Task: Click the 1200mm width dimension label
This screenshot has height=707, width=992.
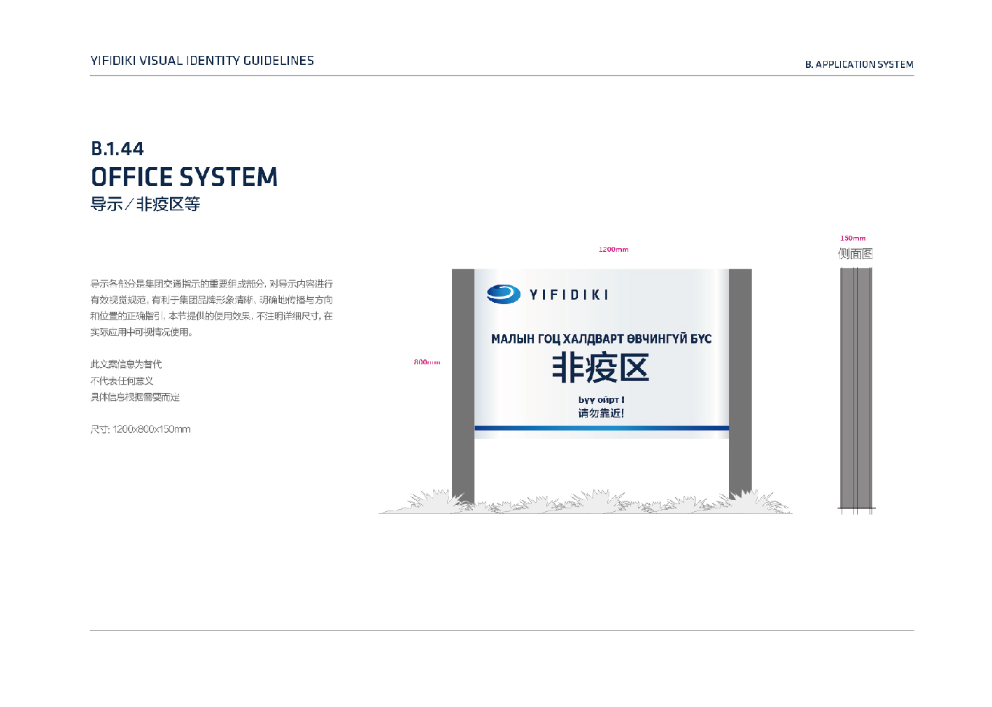Action: [x=613, y=250]
